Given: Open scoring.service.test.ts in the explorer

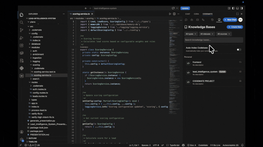Looking at the screenshot, I should pyautogui.click(x=45, y=72).
